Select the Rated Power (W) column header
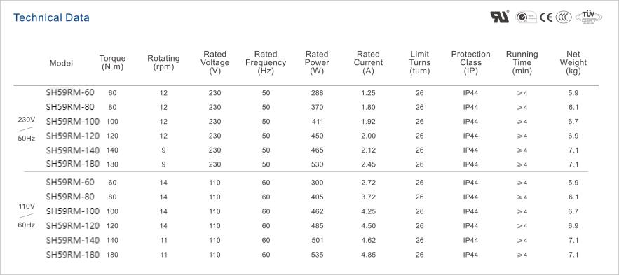Image resolution: width=619 pixels, height=275 pixels. coord(317,63)
